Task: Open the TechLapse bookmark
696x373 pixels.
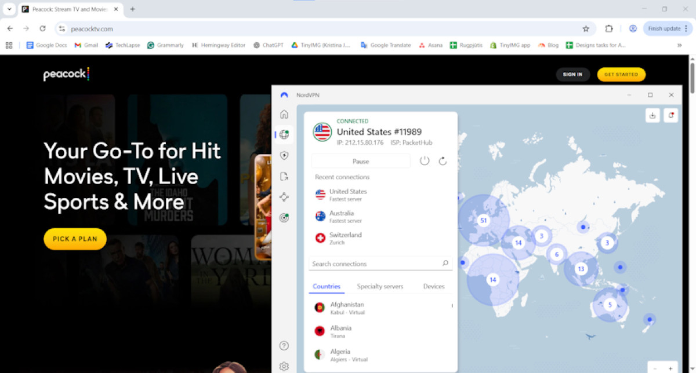Action: pyautogui.click(x=123, y=45)
